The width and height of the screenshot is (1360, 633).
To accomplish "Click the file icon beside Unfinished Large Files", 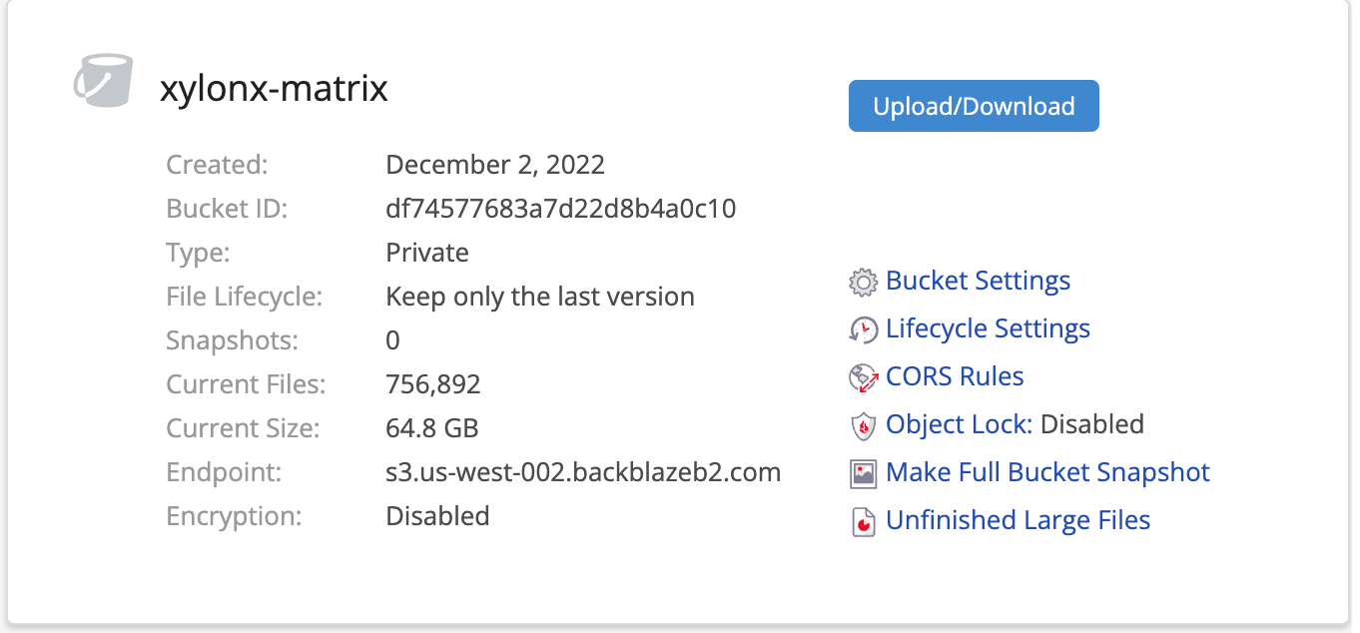I will 863,521.
